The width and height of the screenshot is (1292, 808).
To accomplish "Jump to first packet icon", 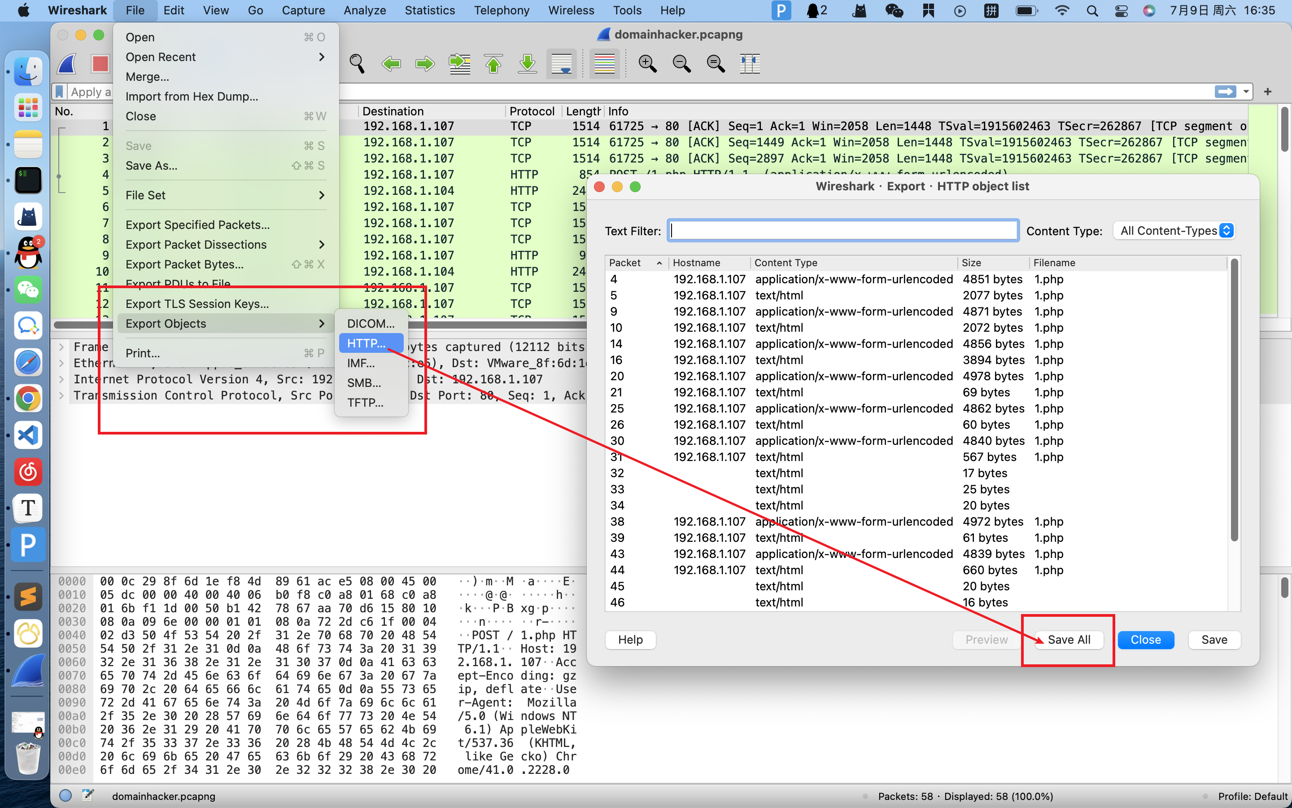I will [x=493, y=64].
